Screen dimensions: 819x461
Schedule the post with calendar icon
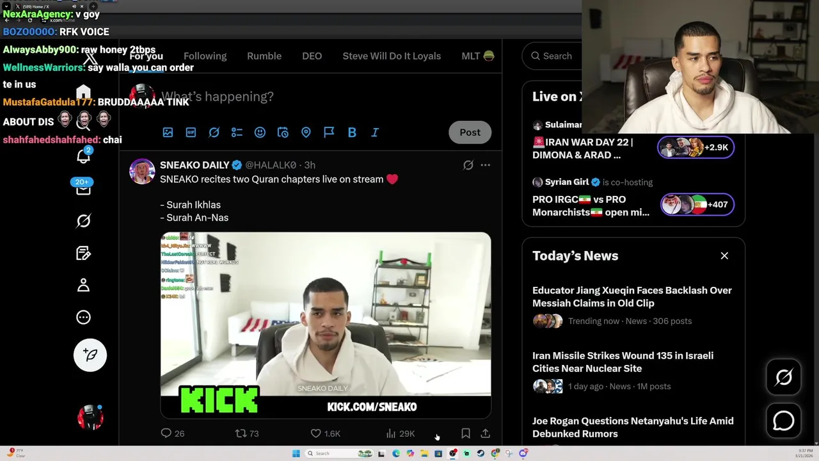[x=283, y=132]
